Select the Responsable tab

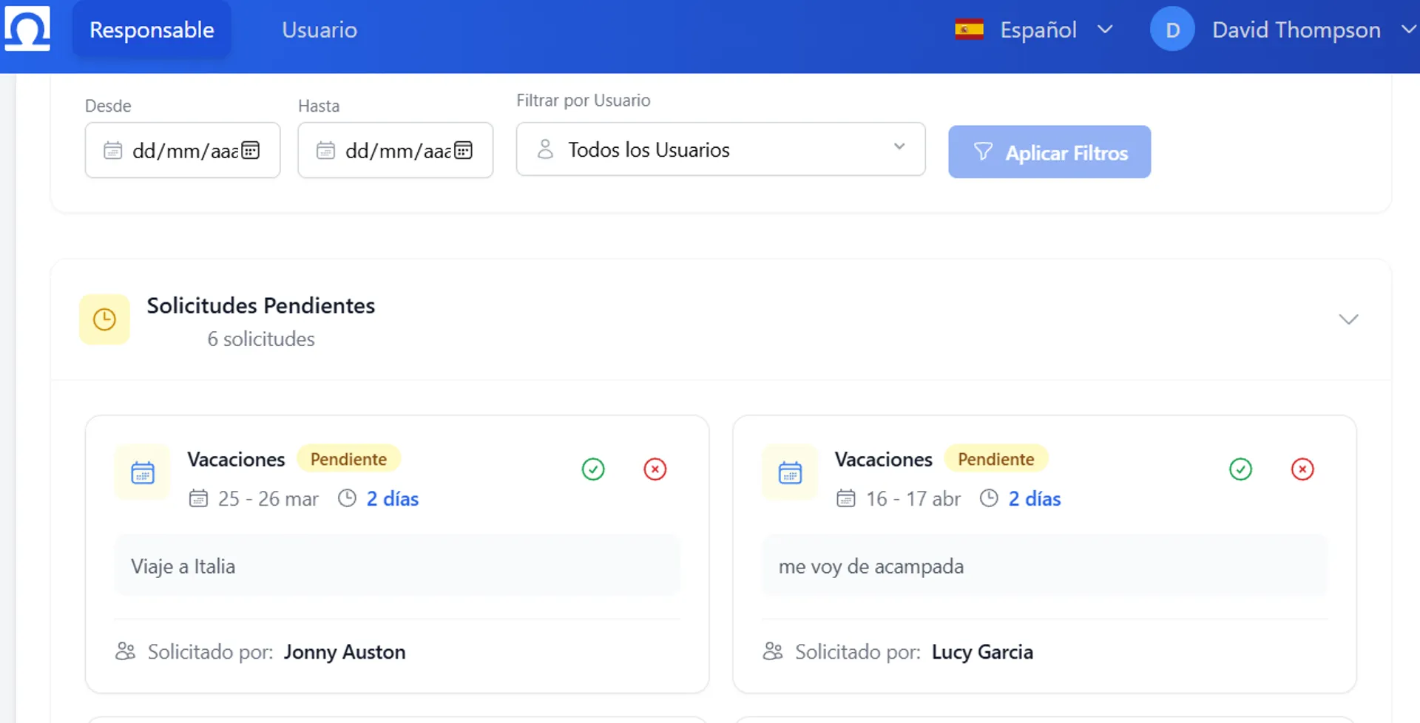(x=151, y=30)
